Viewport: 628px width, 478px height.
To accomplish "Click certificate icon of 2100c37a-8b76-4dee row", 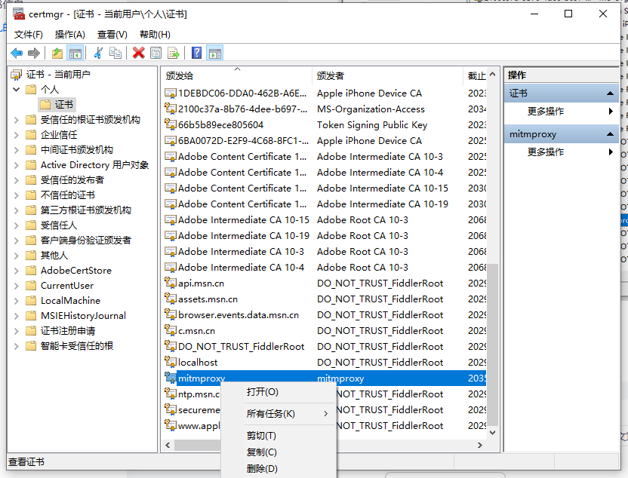I will [171, 109].
